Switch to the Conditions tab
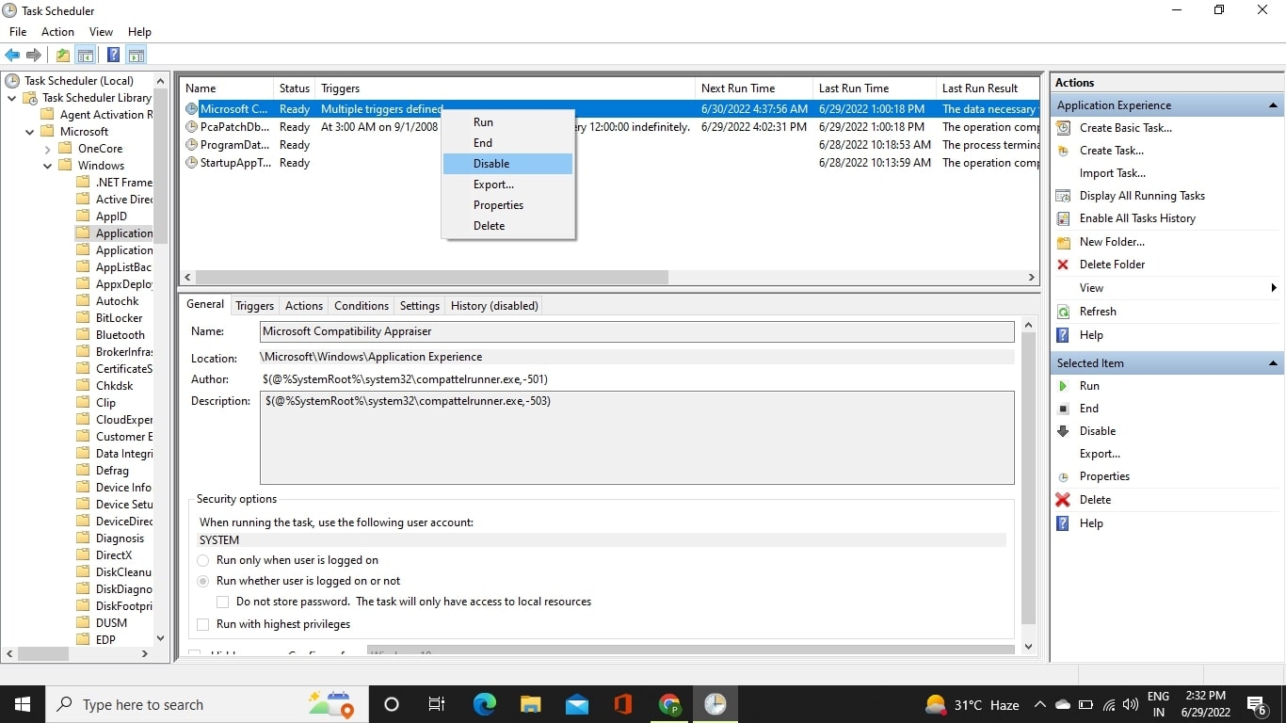 coord(362,306)
